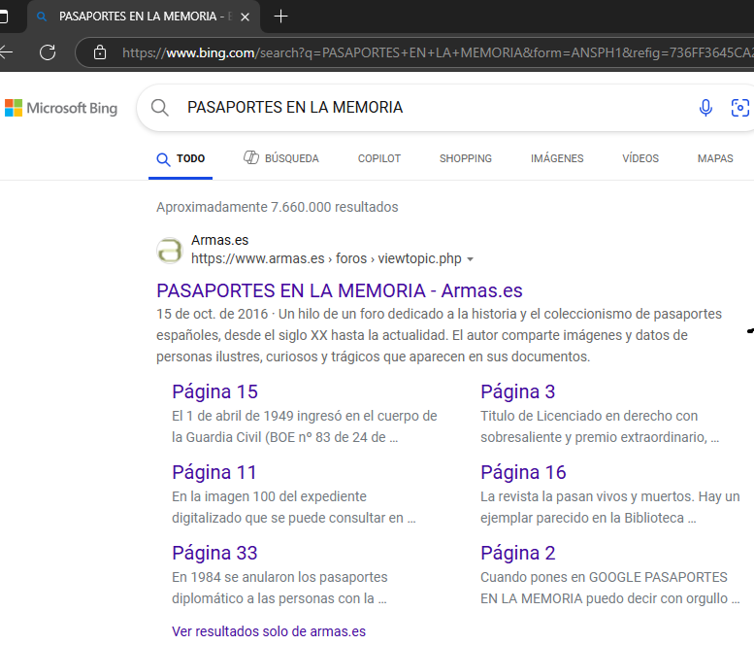Refresh the page with reload button

click(x=48, y=52)
